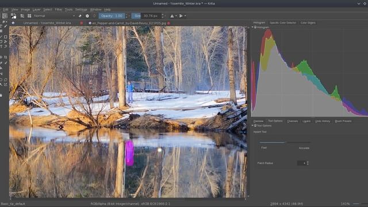Screen dimensions: 368x207
Task: Click the RGB/Alpha color space status text
Action: 131,204
